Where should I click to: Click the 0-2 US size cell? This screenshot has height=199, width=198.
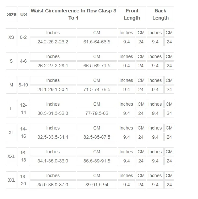click(23, 37)
